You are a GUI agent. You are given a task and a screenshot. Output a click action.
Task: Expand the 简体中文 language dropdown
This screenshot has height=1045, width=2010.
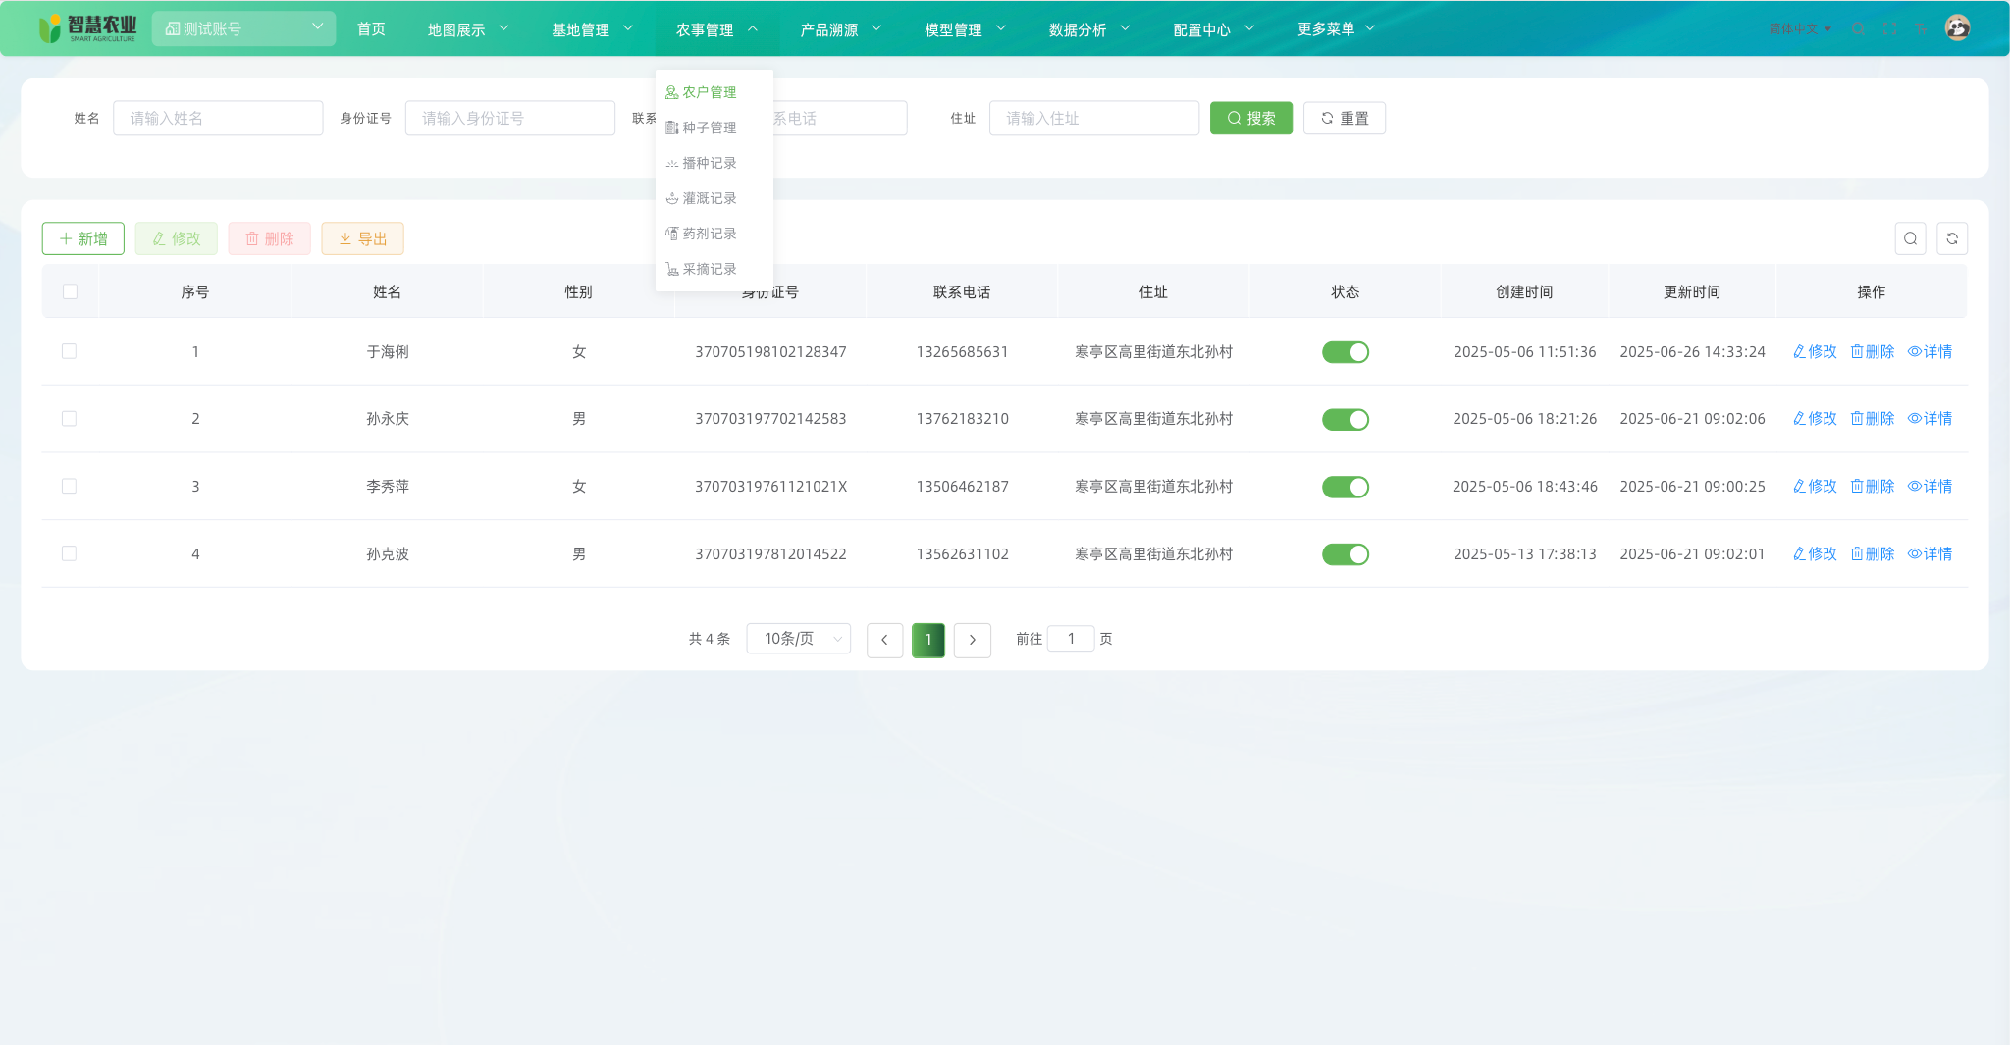(x=1799, y=29)
